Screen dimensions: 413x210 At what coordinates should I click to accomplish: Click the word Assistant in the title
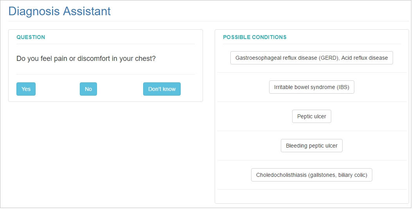87,11
